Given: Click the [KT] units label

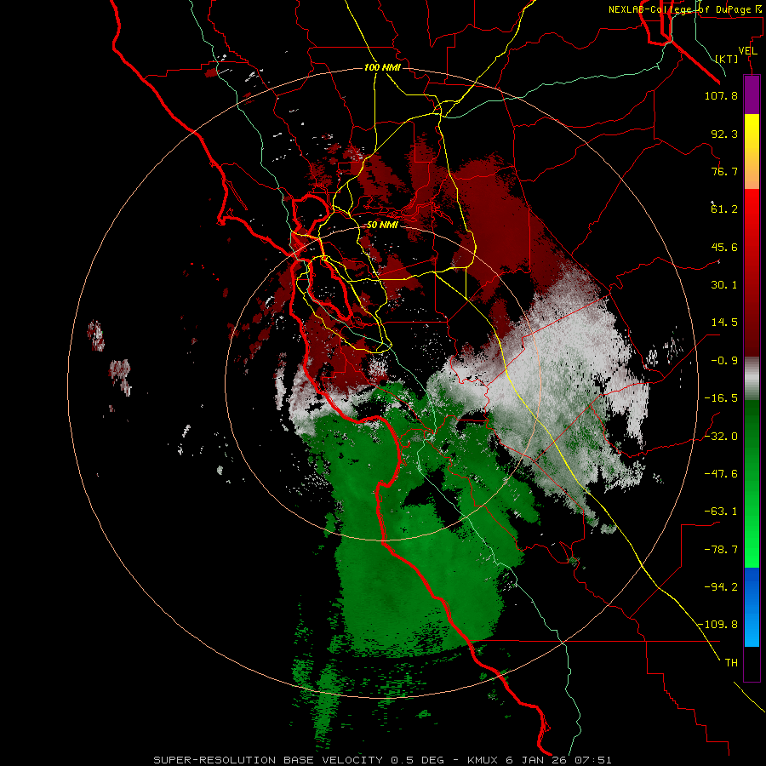Looking at the screenshot, I should 727,59.
